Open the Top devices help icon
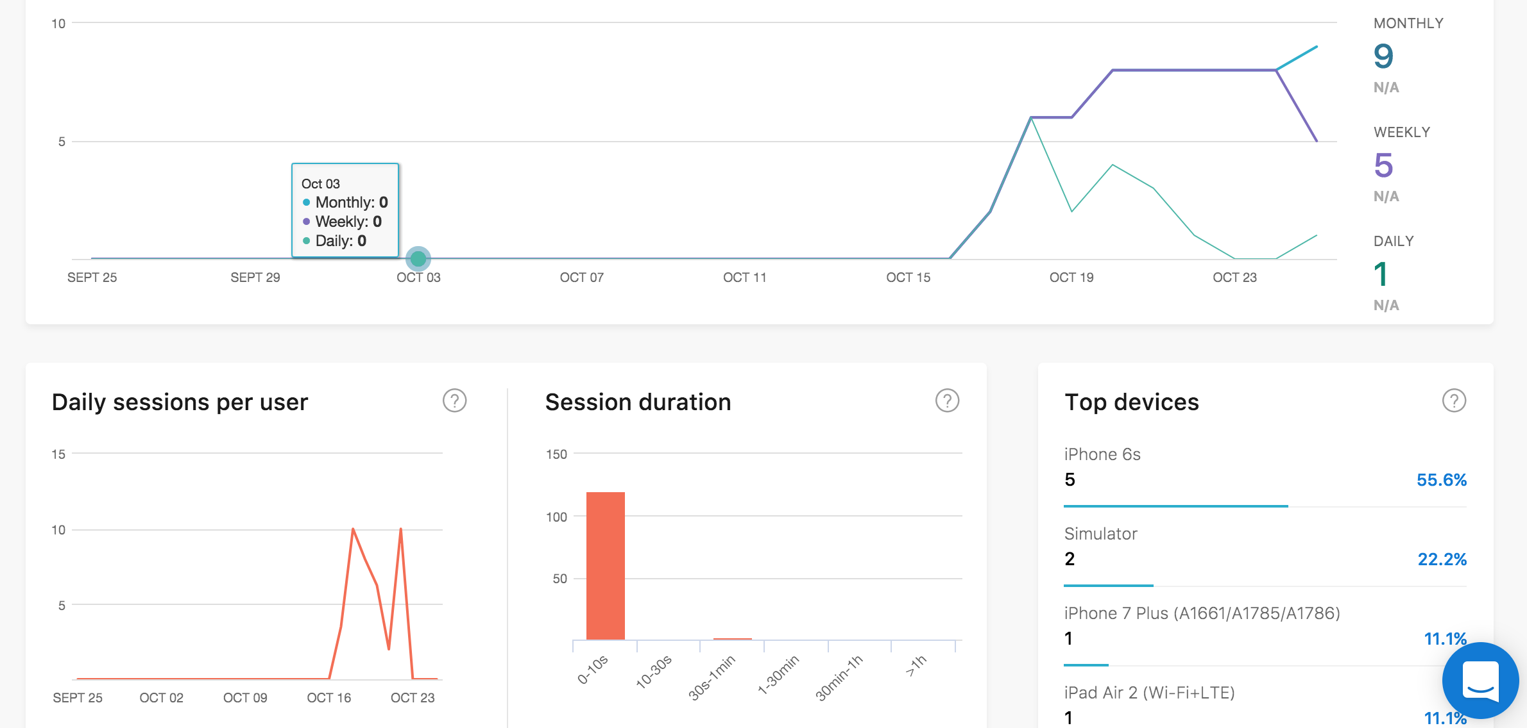Viewport: 1527px width, 728px height. (x=1454, y=401)
